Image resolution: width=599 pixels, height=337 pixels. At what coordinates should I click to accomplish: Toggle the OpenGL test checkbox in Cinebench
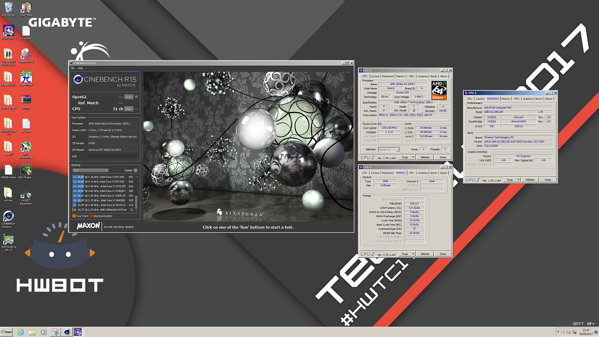click(136, 97)
